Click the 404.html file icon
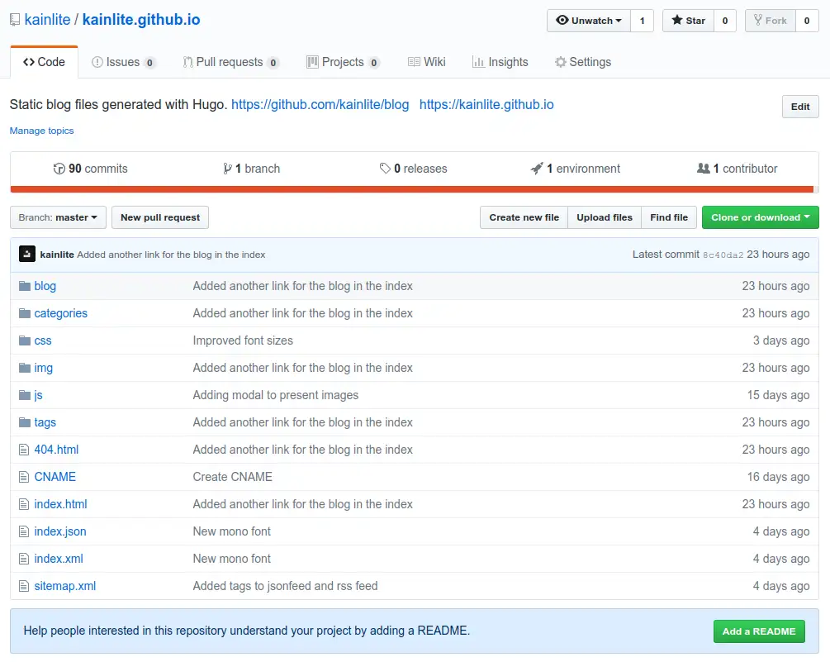This screenshot has height=662, width=830. point(24,450)
